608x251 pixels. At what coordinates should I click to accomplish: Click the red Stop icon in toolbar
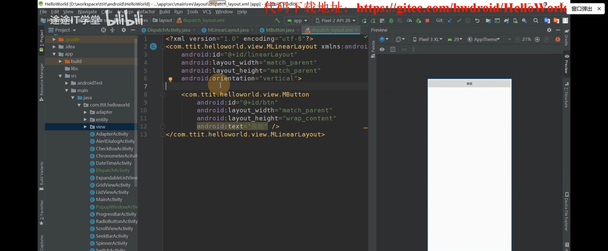click(x=427, y=20)
